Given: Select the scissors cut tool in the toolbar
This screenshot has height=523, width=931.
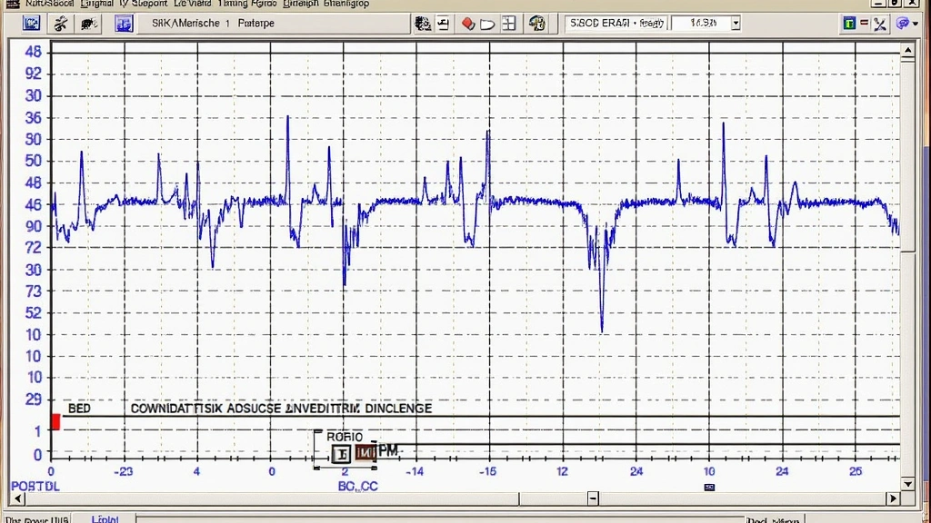Looking at the screenshot, I should pos(60,23).
